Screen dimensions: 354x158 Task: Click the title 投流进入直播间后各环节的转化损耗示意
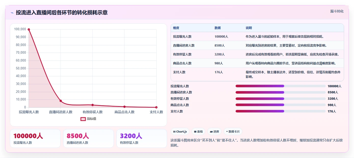[62, 13]
